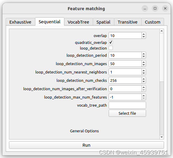Click the scrollbar down arrow

click(x=162, y=137)
